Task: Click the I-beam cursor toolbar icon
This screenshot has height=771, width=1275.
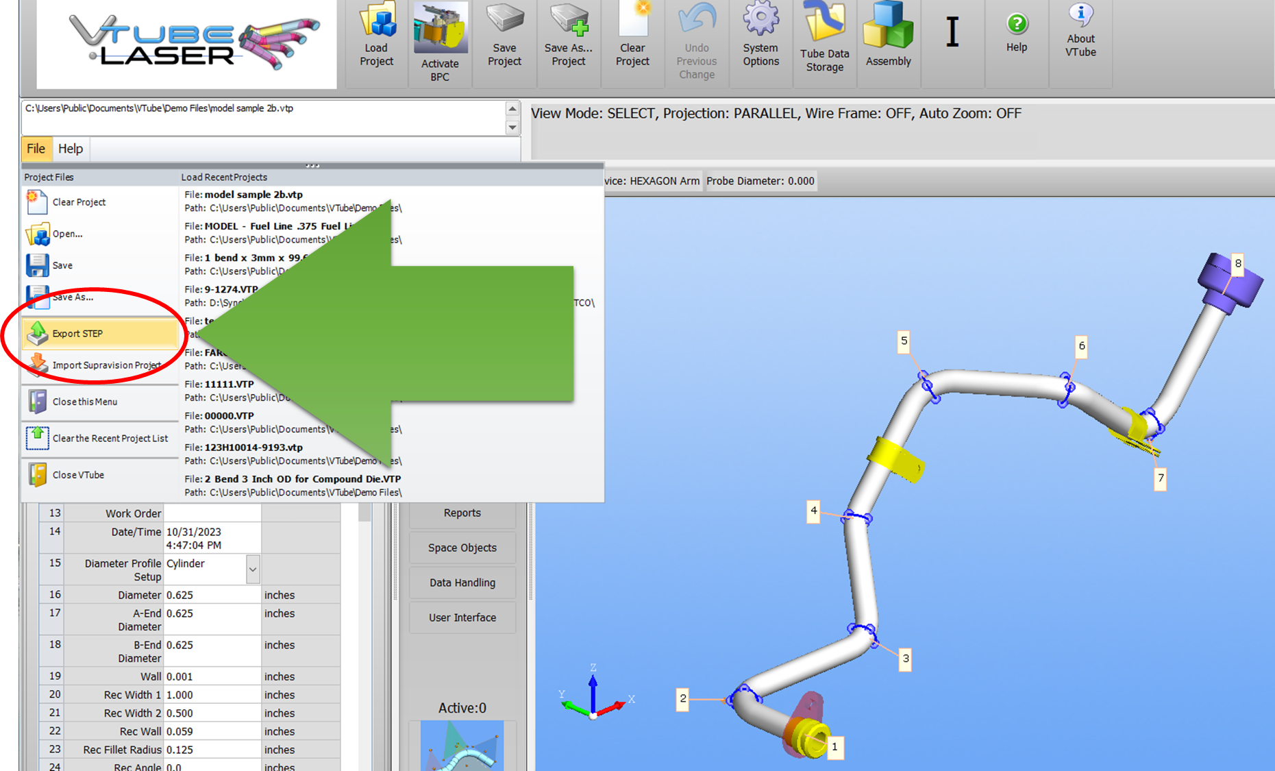Action: click(952, 32)
